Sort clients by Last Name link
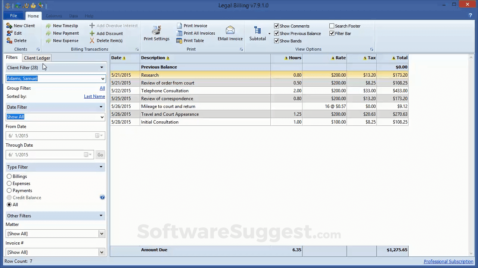 [94, 96]
